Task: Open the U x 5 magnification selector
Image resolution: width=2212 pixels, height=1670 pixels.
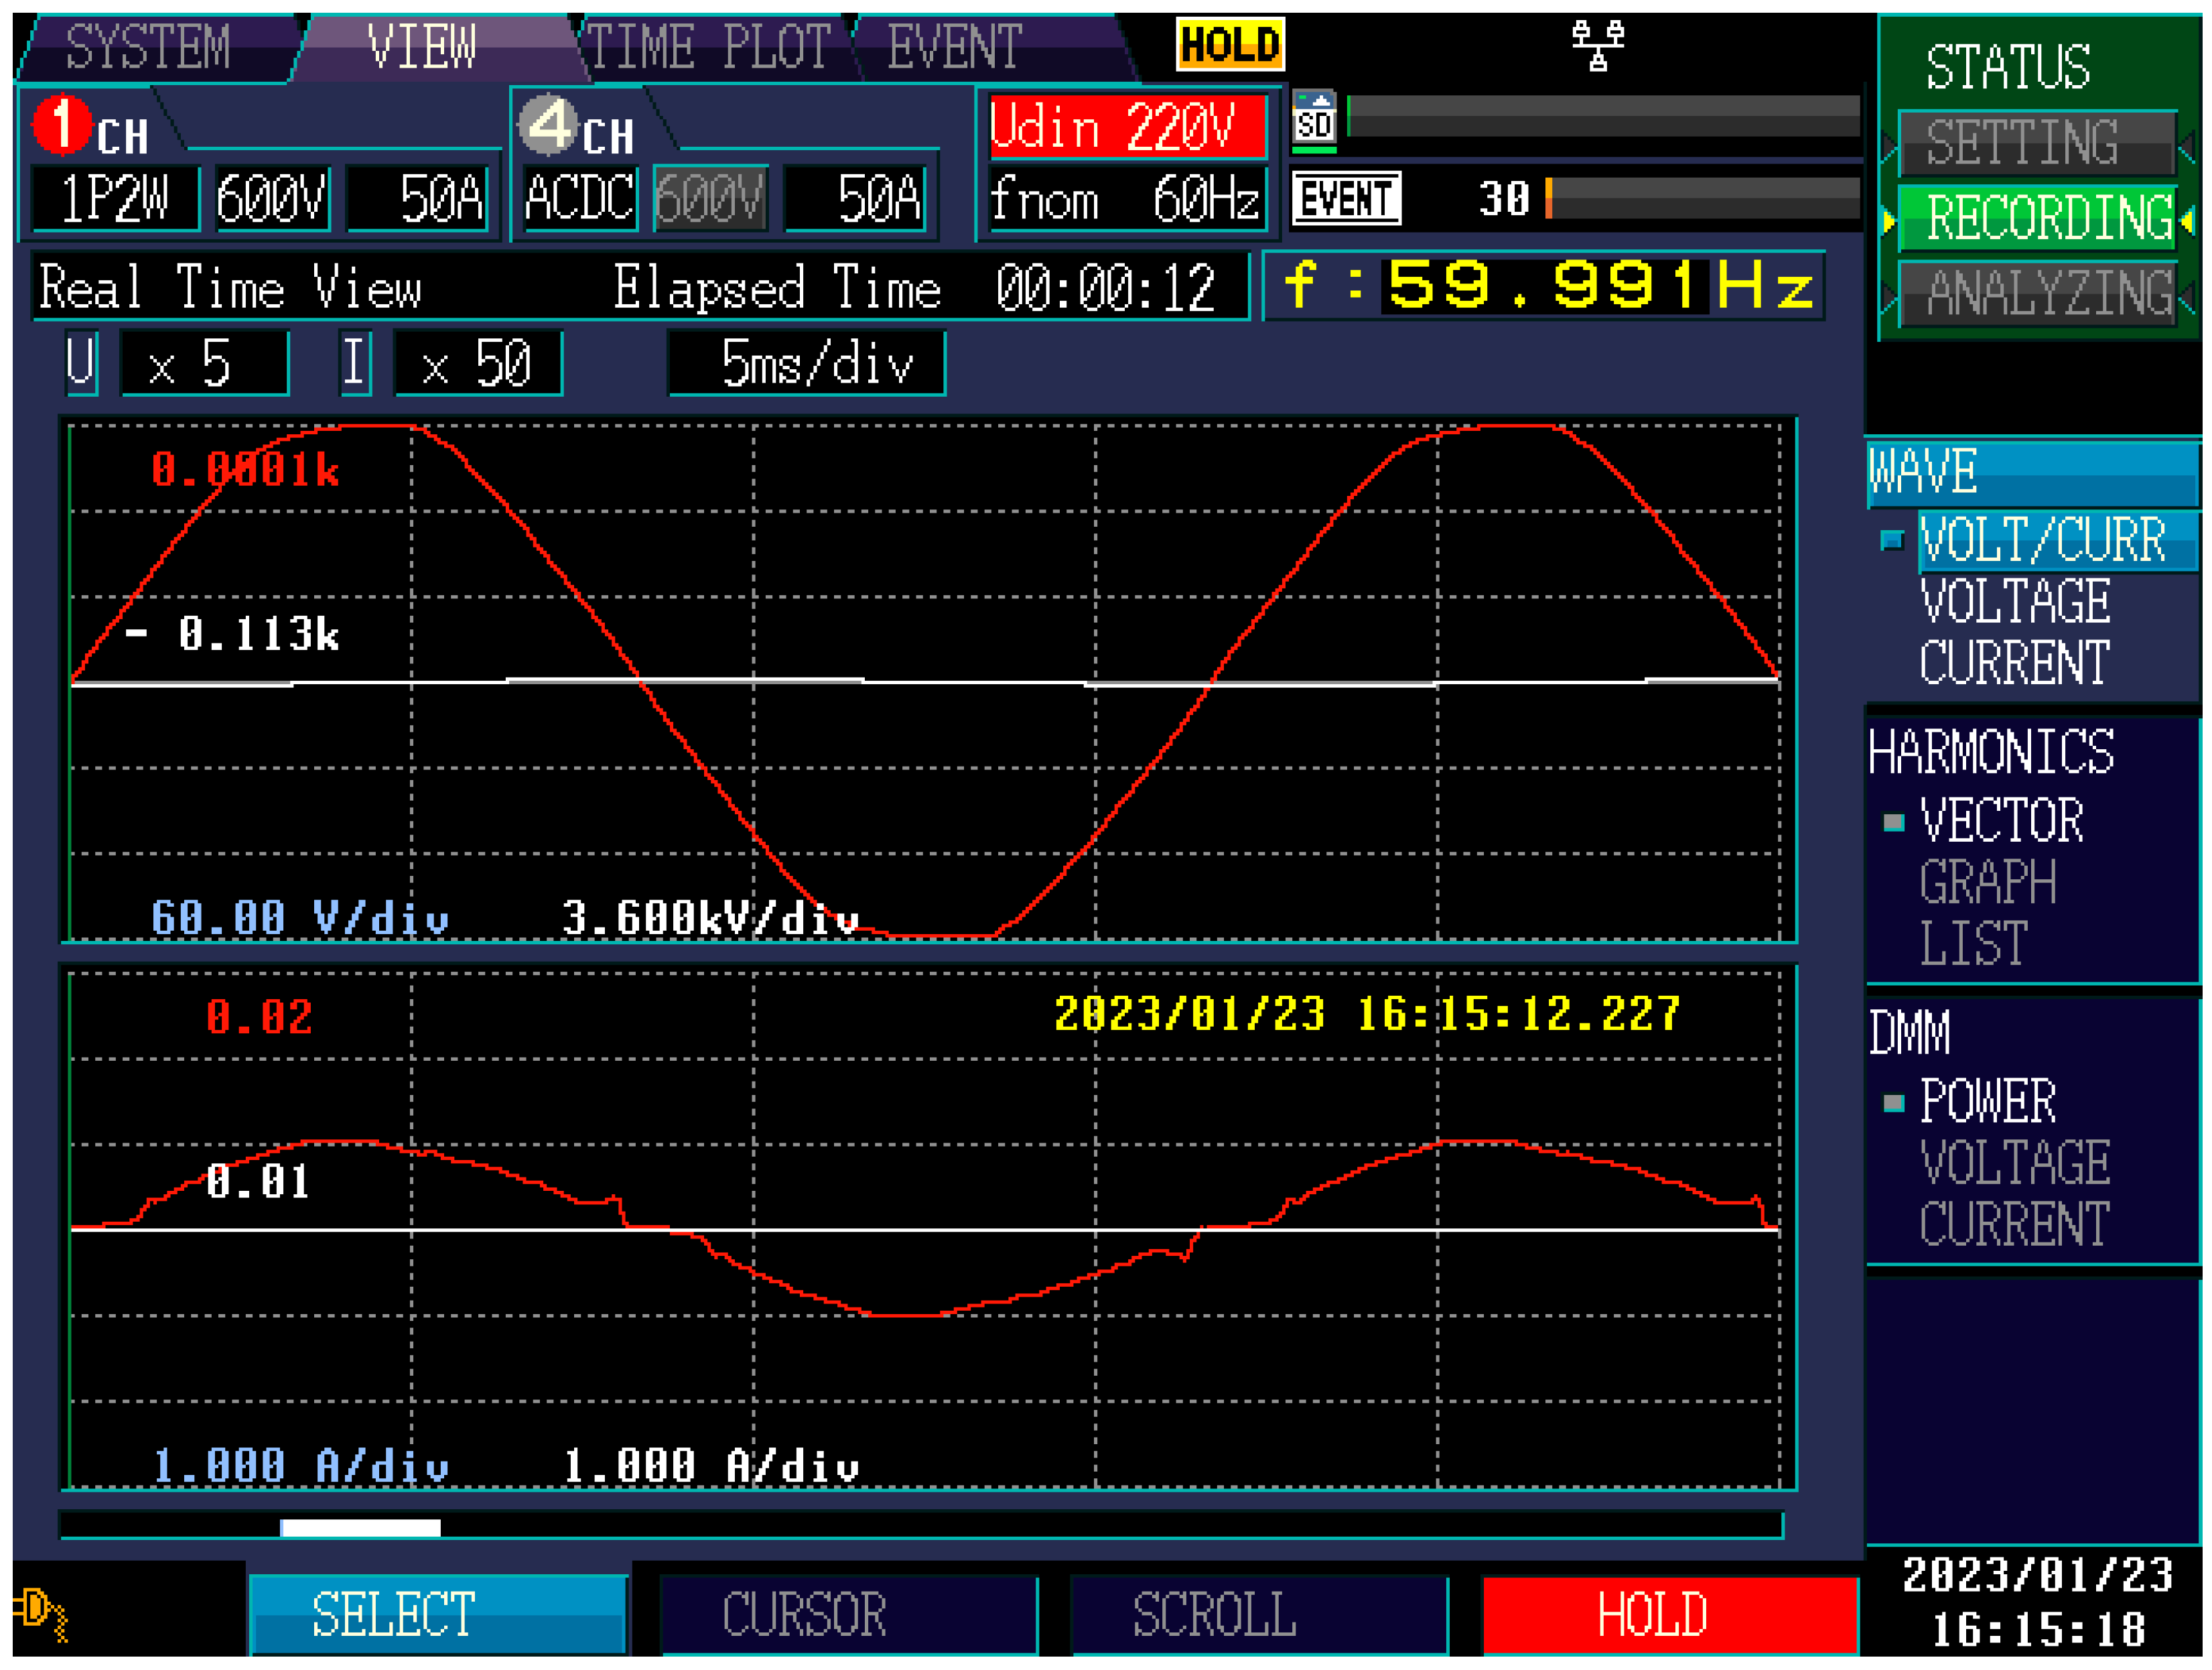Action: 205,363
